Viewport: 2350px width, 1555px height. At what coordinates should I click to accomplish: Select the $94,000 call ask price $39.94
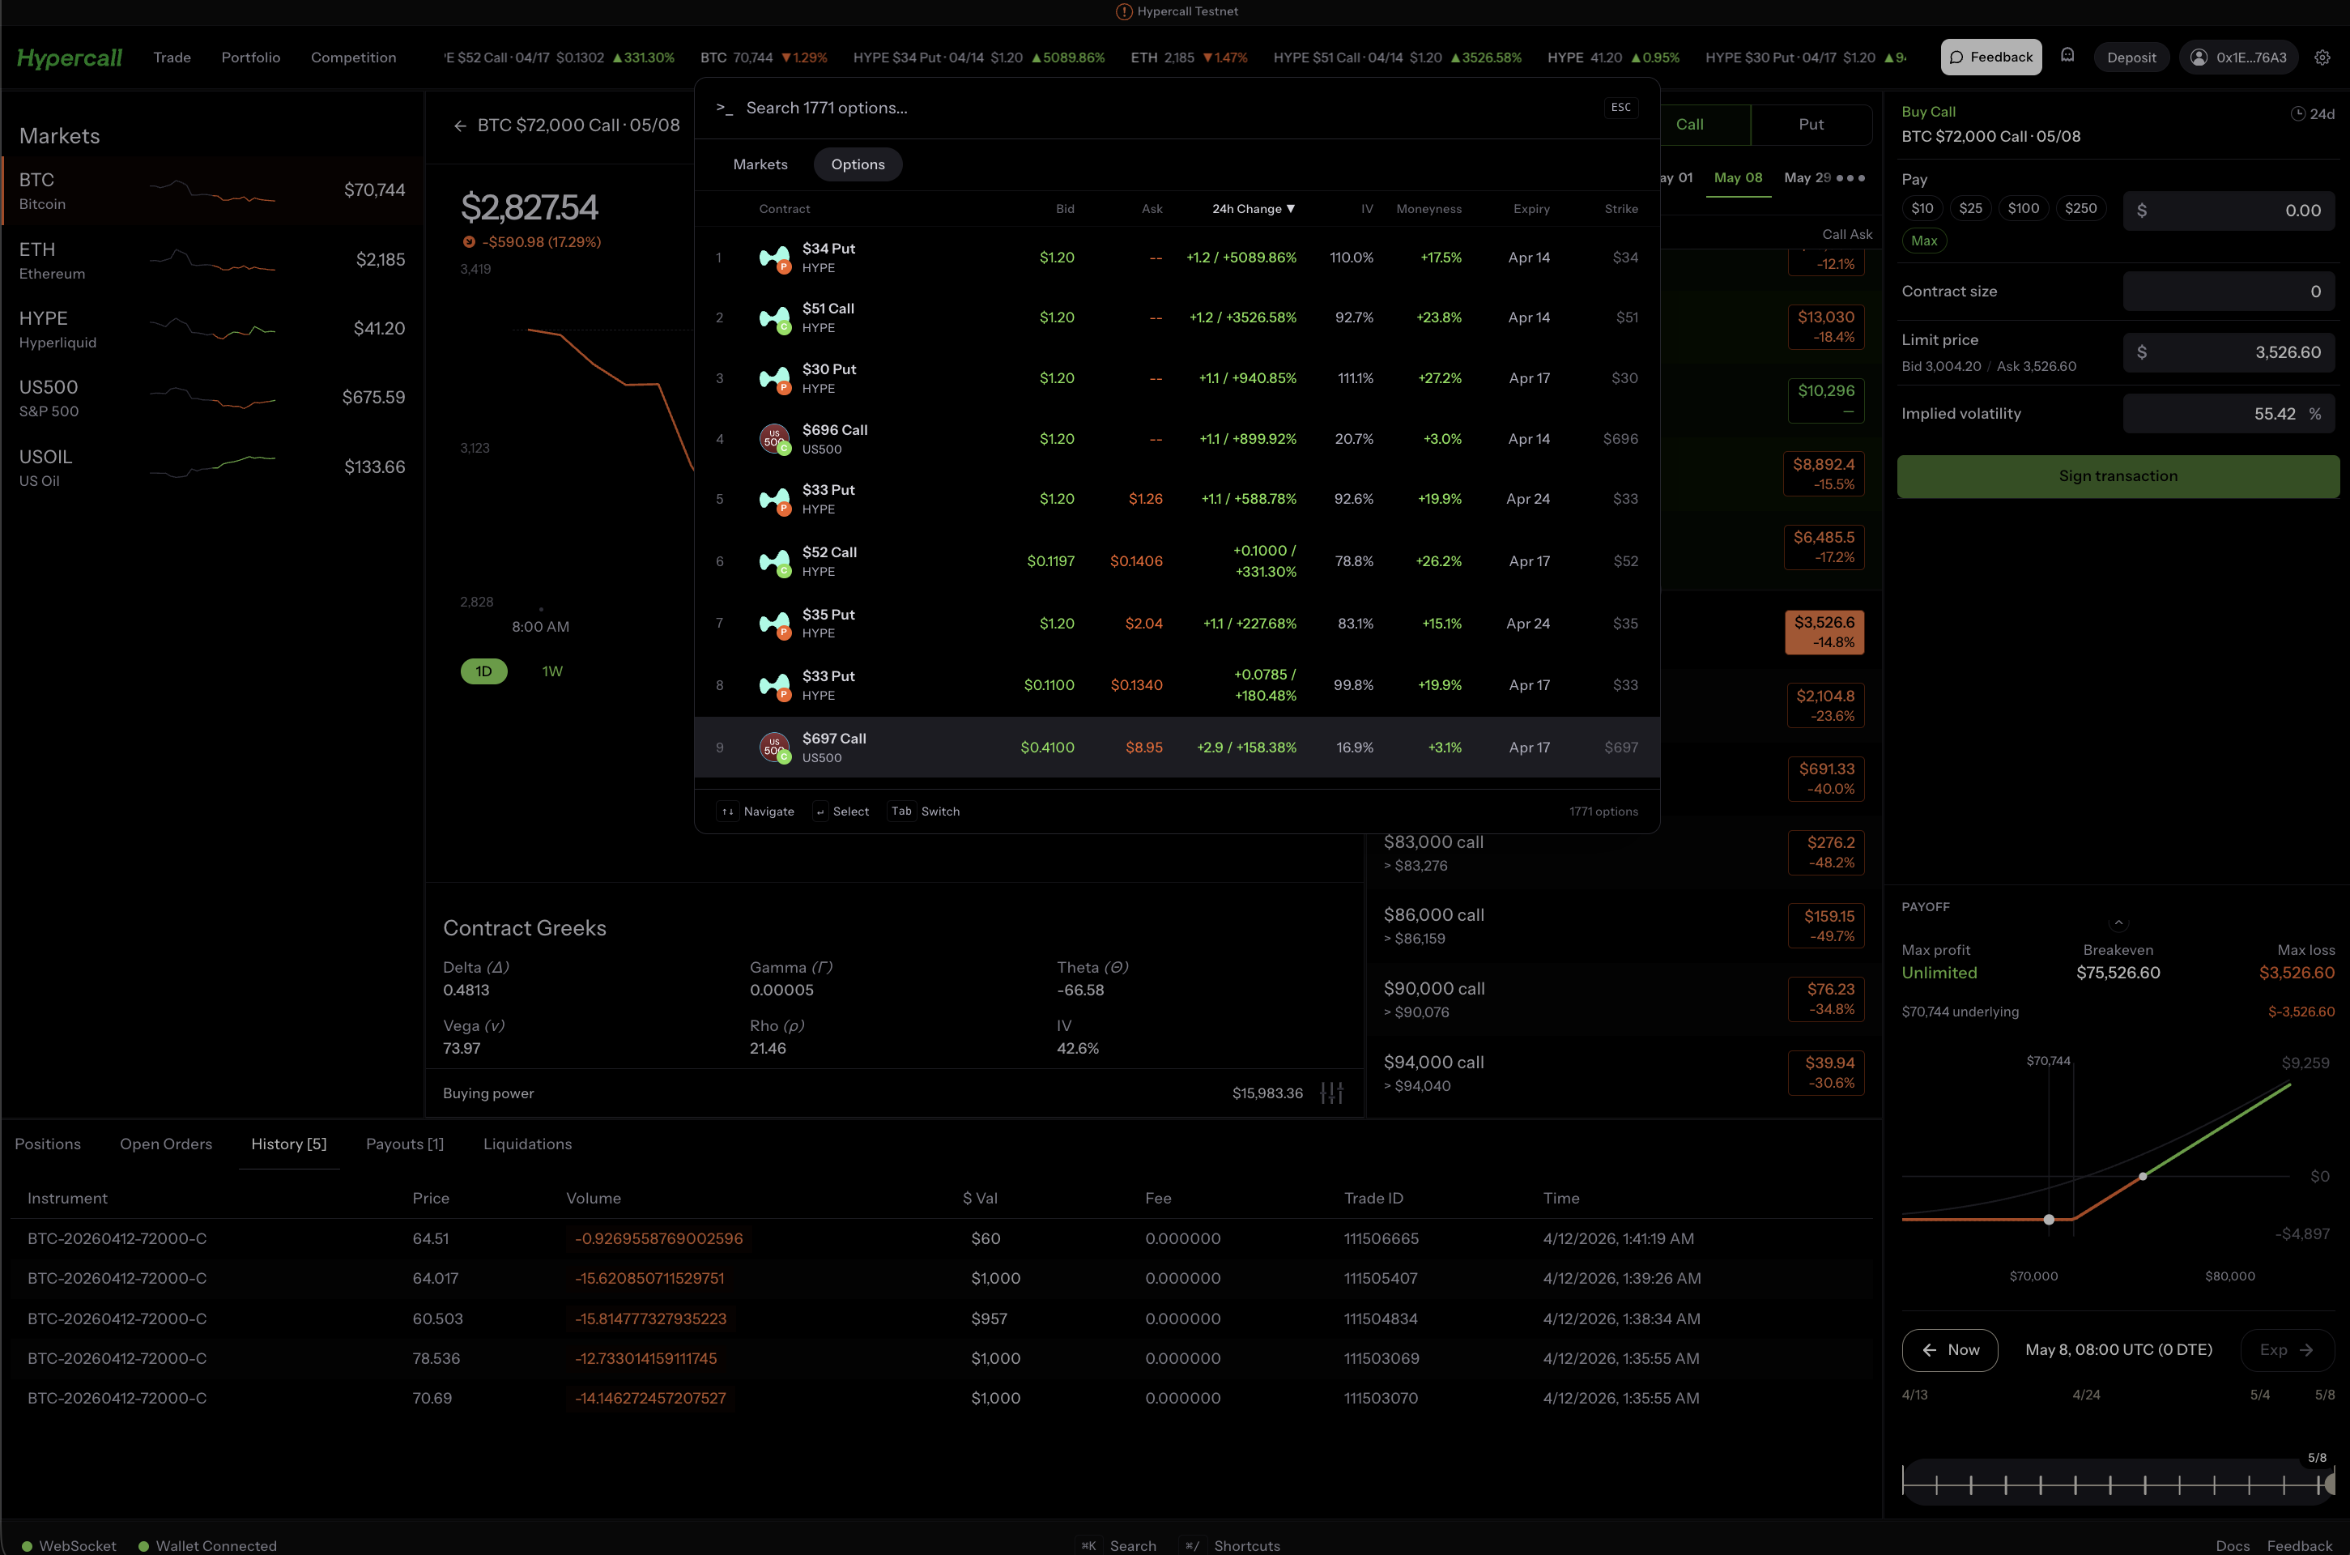[1825, 1072]
